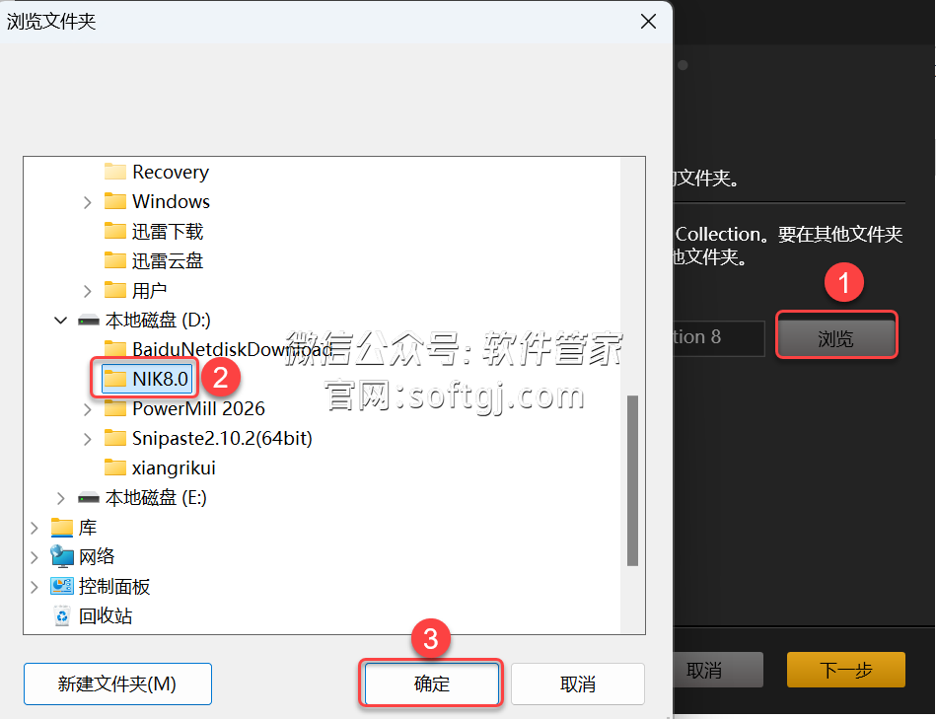This screenshot has width=936, height=719.
Task: Click 下一步 in the installer window
Action: coord(846,670)
